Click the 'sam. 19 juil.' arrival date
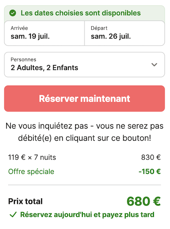The image size is (170, 229). point(30,36)
